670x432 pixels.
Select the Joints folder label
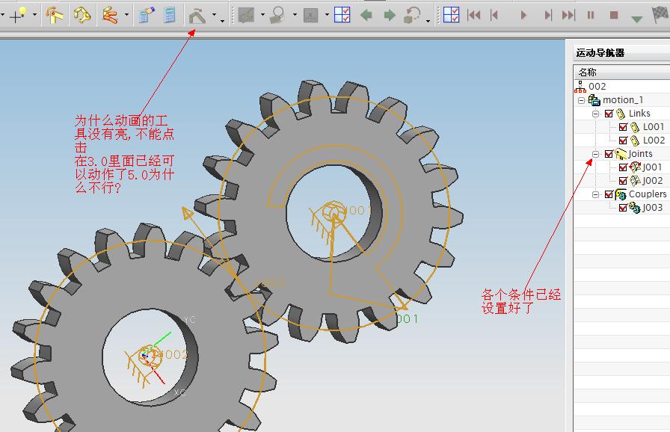point(640,154)
